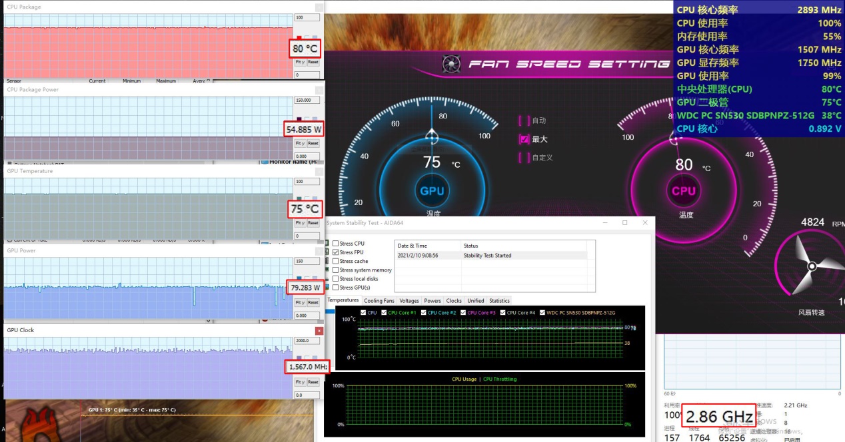Switch to the Powers tab
This screenshot has height=442, width=845.
(x=432, y=301)
